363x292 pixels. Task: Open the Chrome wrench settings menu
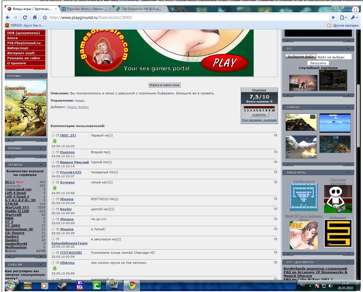(354, 18)
